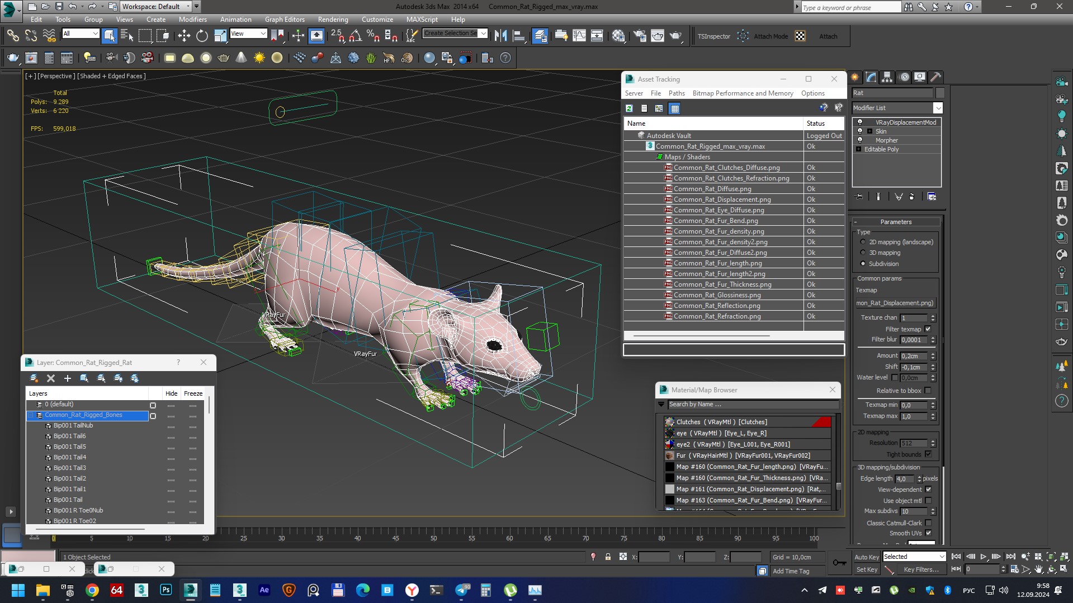The image size is (1073, 603).
Task: Enable Use object mtl checkbox
Action: pyautogui.click(x=928, y=501)
